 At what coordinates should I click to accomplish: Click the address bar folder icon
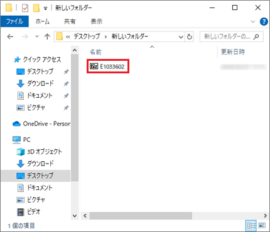pos(60,36)
